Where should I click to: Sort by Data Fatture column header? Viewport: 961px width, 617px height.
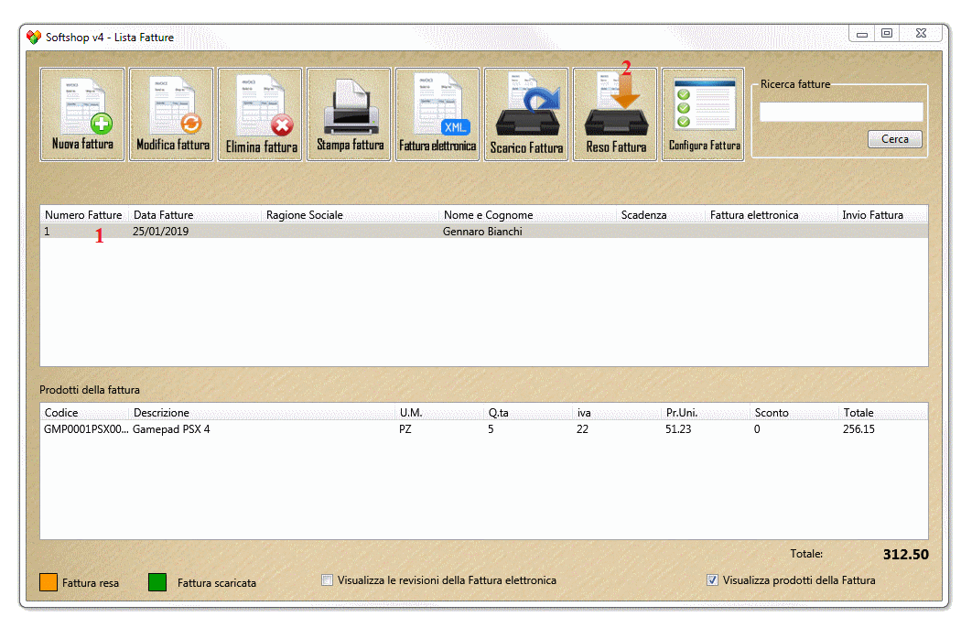[x=164, y=215]
